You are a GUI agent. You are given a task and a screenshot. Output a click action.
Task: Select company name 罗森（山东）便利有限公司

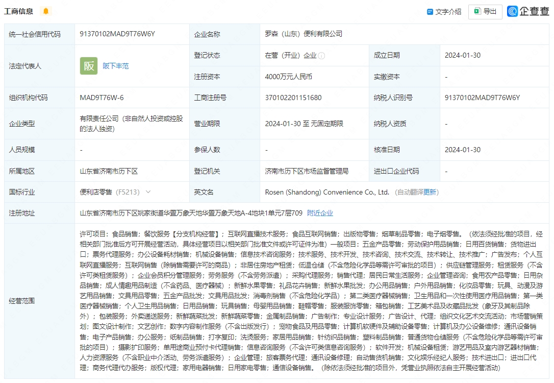click(304, 34)
